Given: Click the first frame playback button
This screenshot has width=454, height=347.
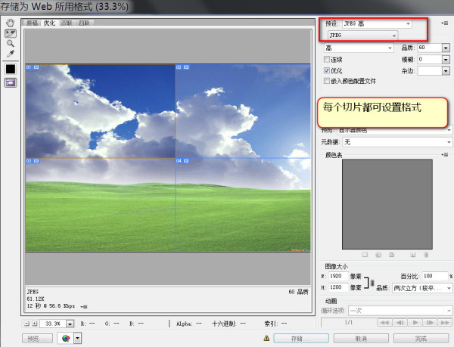Looking at the screenshot, I should pos(384,322).
